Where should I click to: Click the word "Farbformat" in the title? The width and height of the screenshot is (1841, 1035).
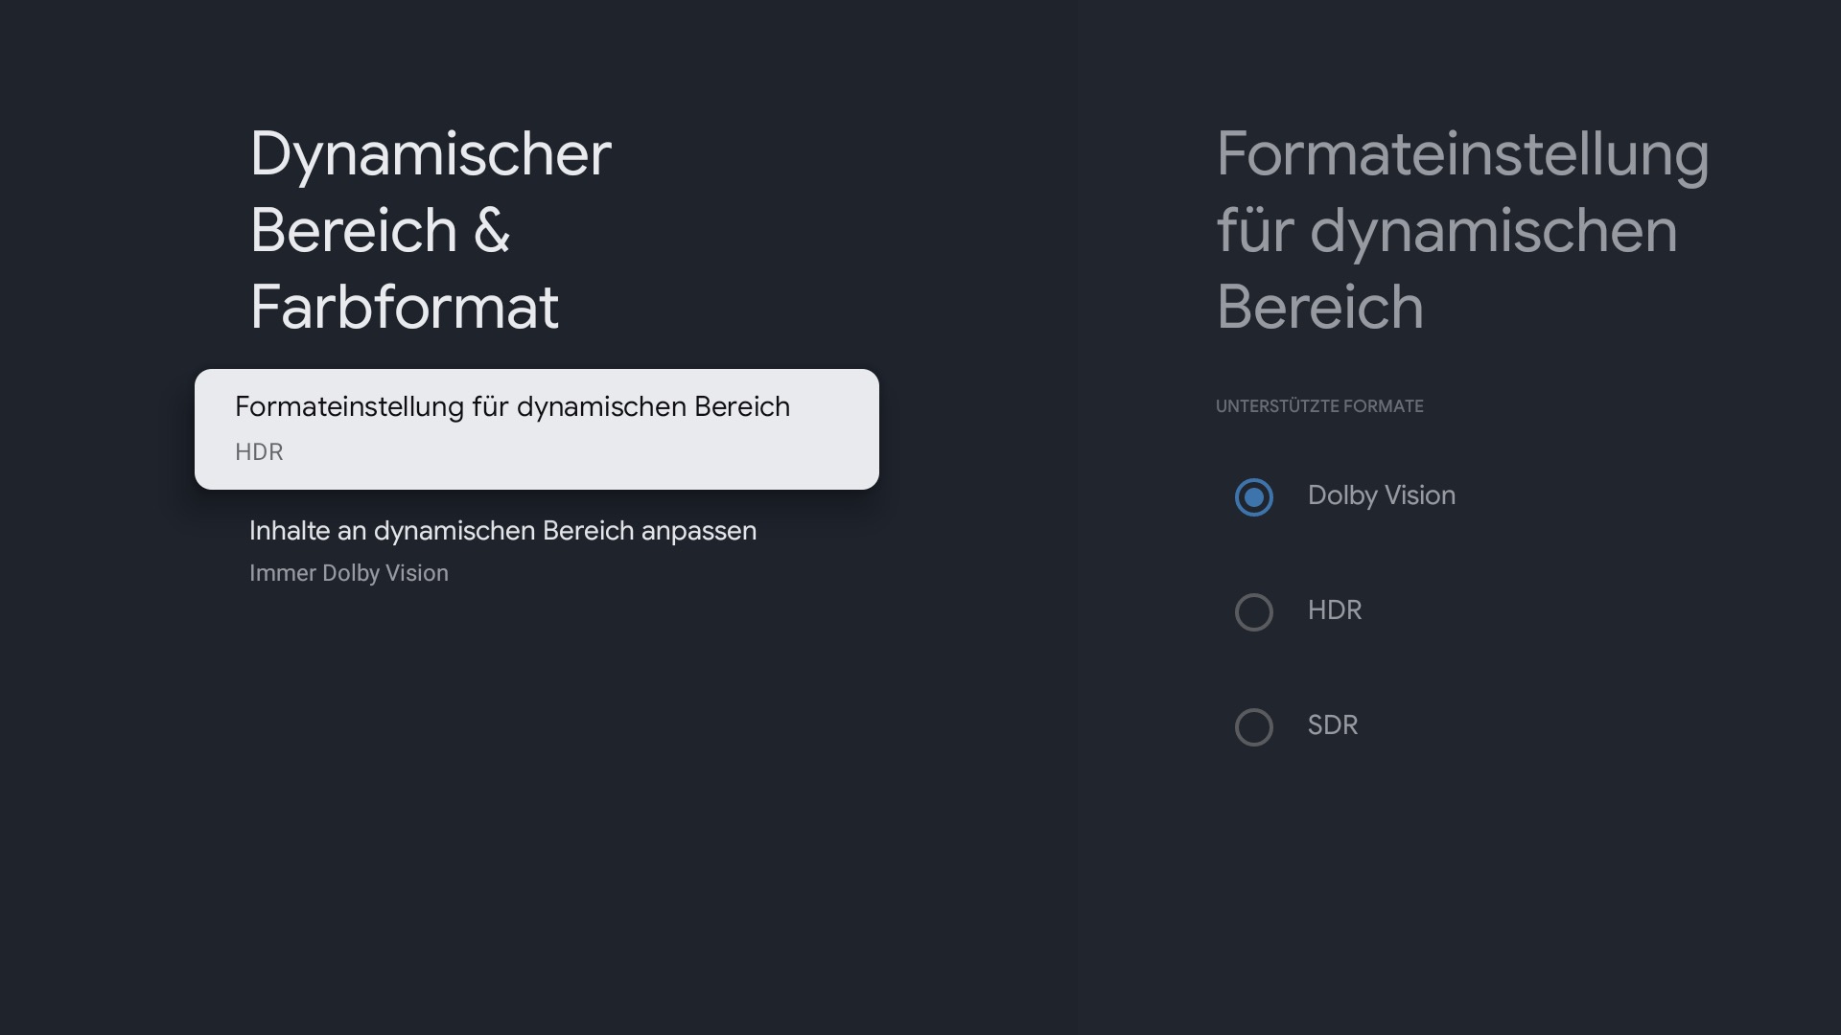click(404, 308)
